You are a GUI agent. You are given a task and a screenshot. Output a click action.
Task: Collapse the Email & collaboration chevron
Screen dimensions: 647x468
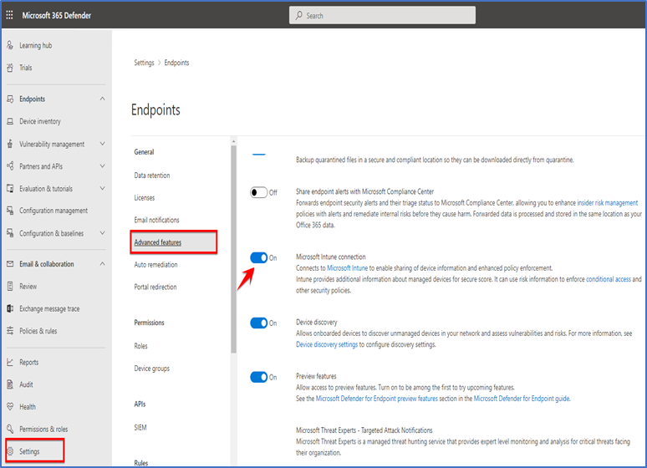pyautogui.click(x=102, y=264)
